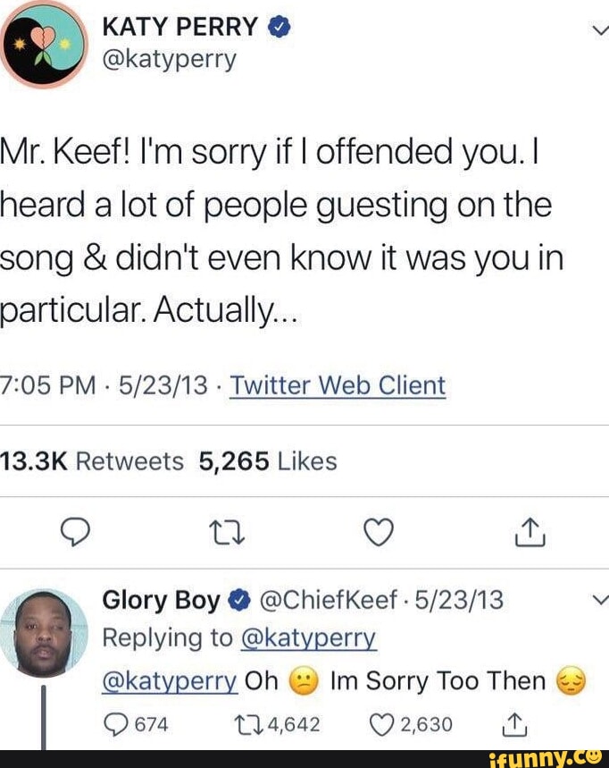The height and width of the screenshot is (768, 609).
Task: Open the Twitter Web Client link
Action: pyautogui.click(x=343, y=385)
